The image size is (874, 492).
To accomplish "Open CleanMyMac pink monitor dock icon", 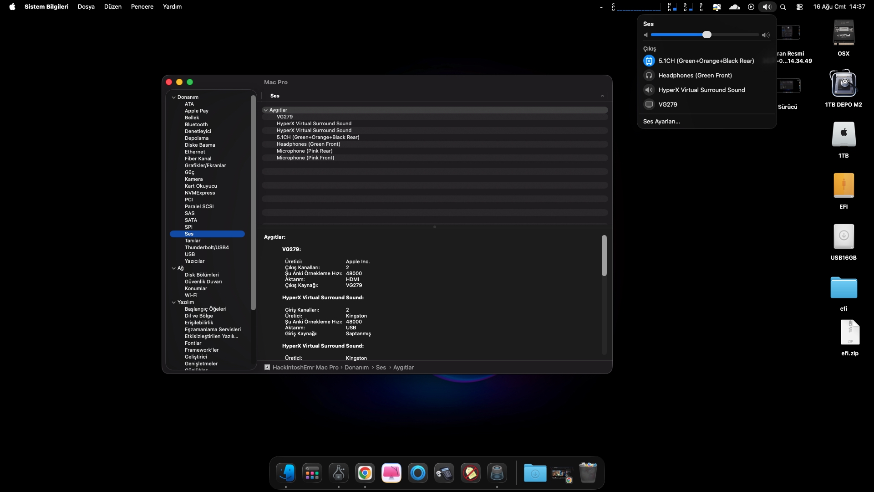I will pos(391,473).
